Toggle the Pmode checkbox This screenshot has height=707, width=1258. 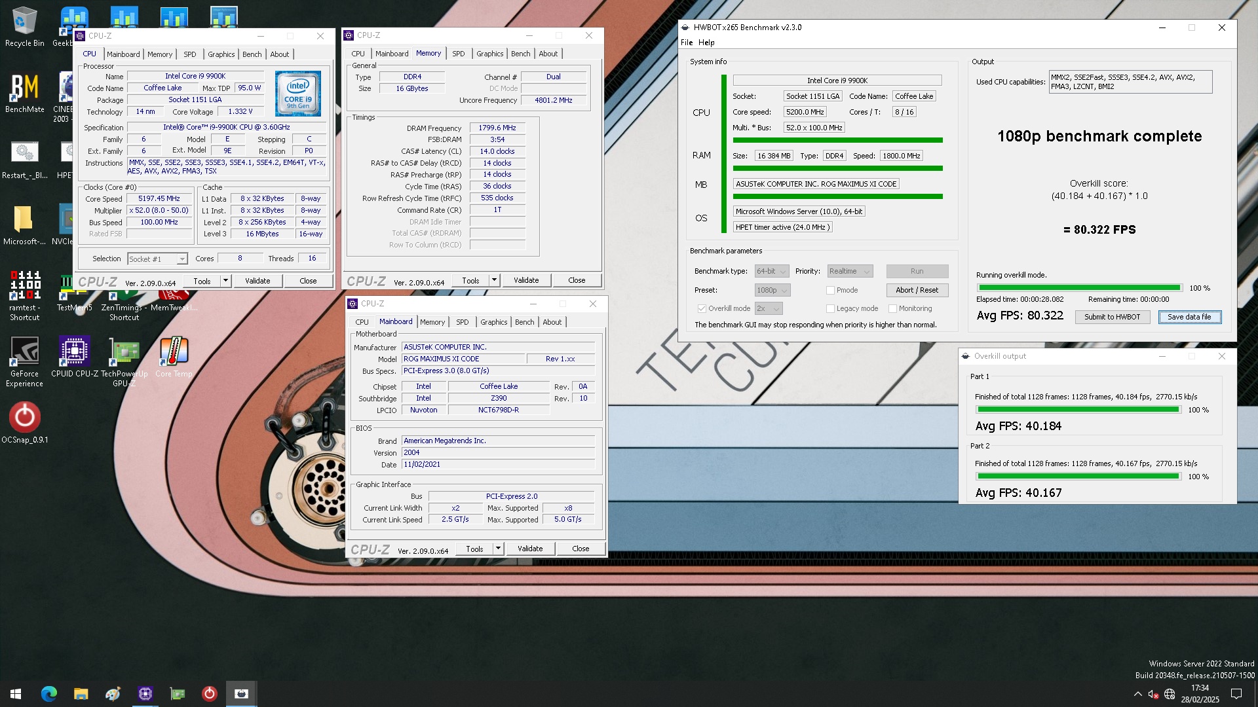click(830, 290)
